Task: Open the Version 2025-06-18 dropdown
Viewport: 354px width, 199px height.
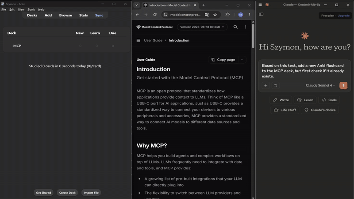Action: click(202, 27)
